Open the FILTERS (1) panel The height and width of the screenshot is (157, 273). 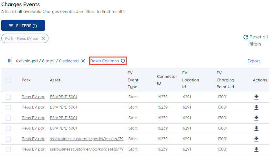(23, 26)
